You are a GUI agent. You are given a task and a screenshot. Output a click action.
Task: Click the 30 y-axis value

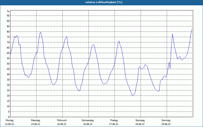click(8, 85)
